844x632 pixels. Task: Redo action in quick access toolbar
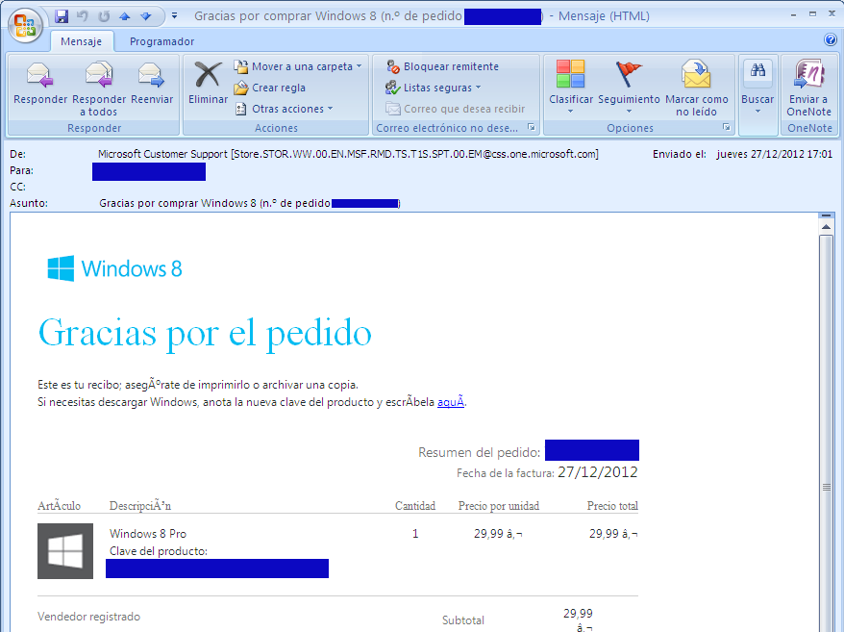click(x=104, y=16)
